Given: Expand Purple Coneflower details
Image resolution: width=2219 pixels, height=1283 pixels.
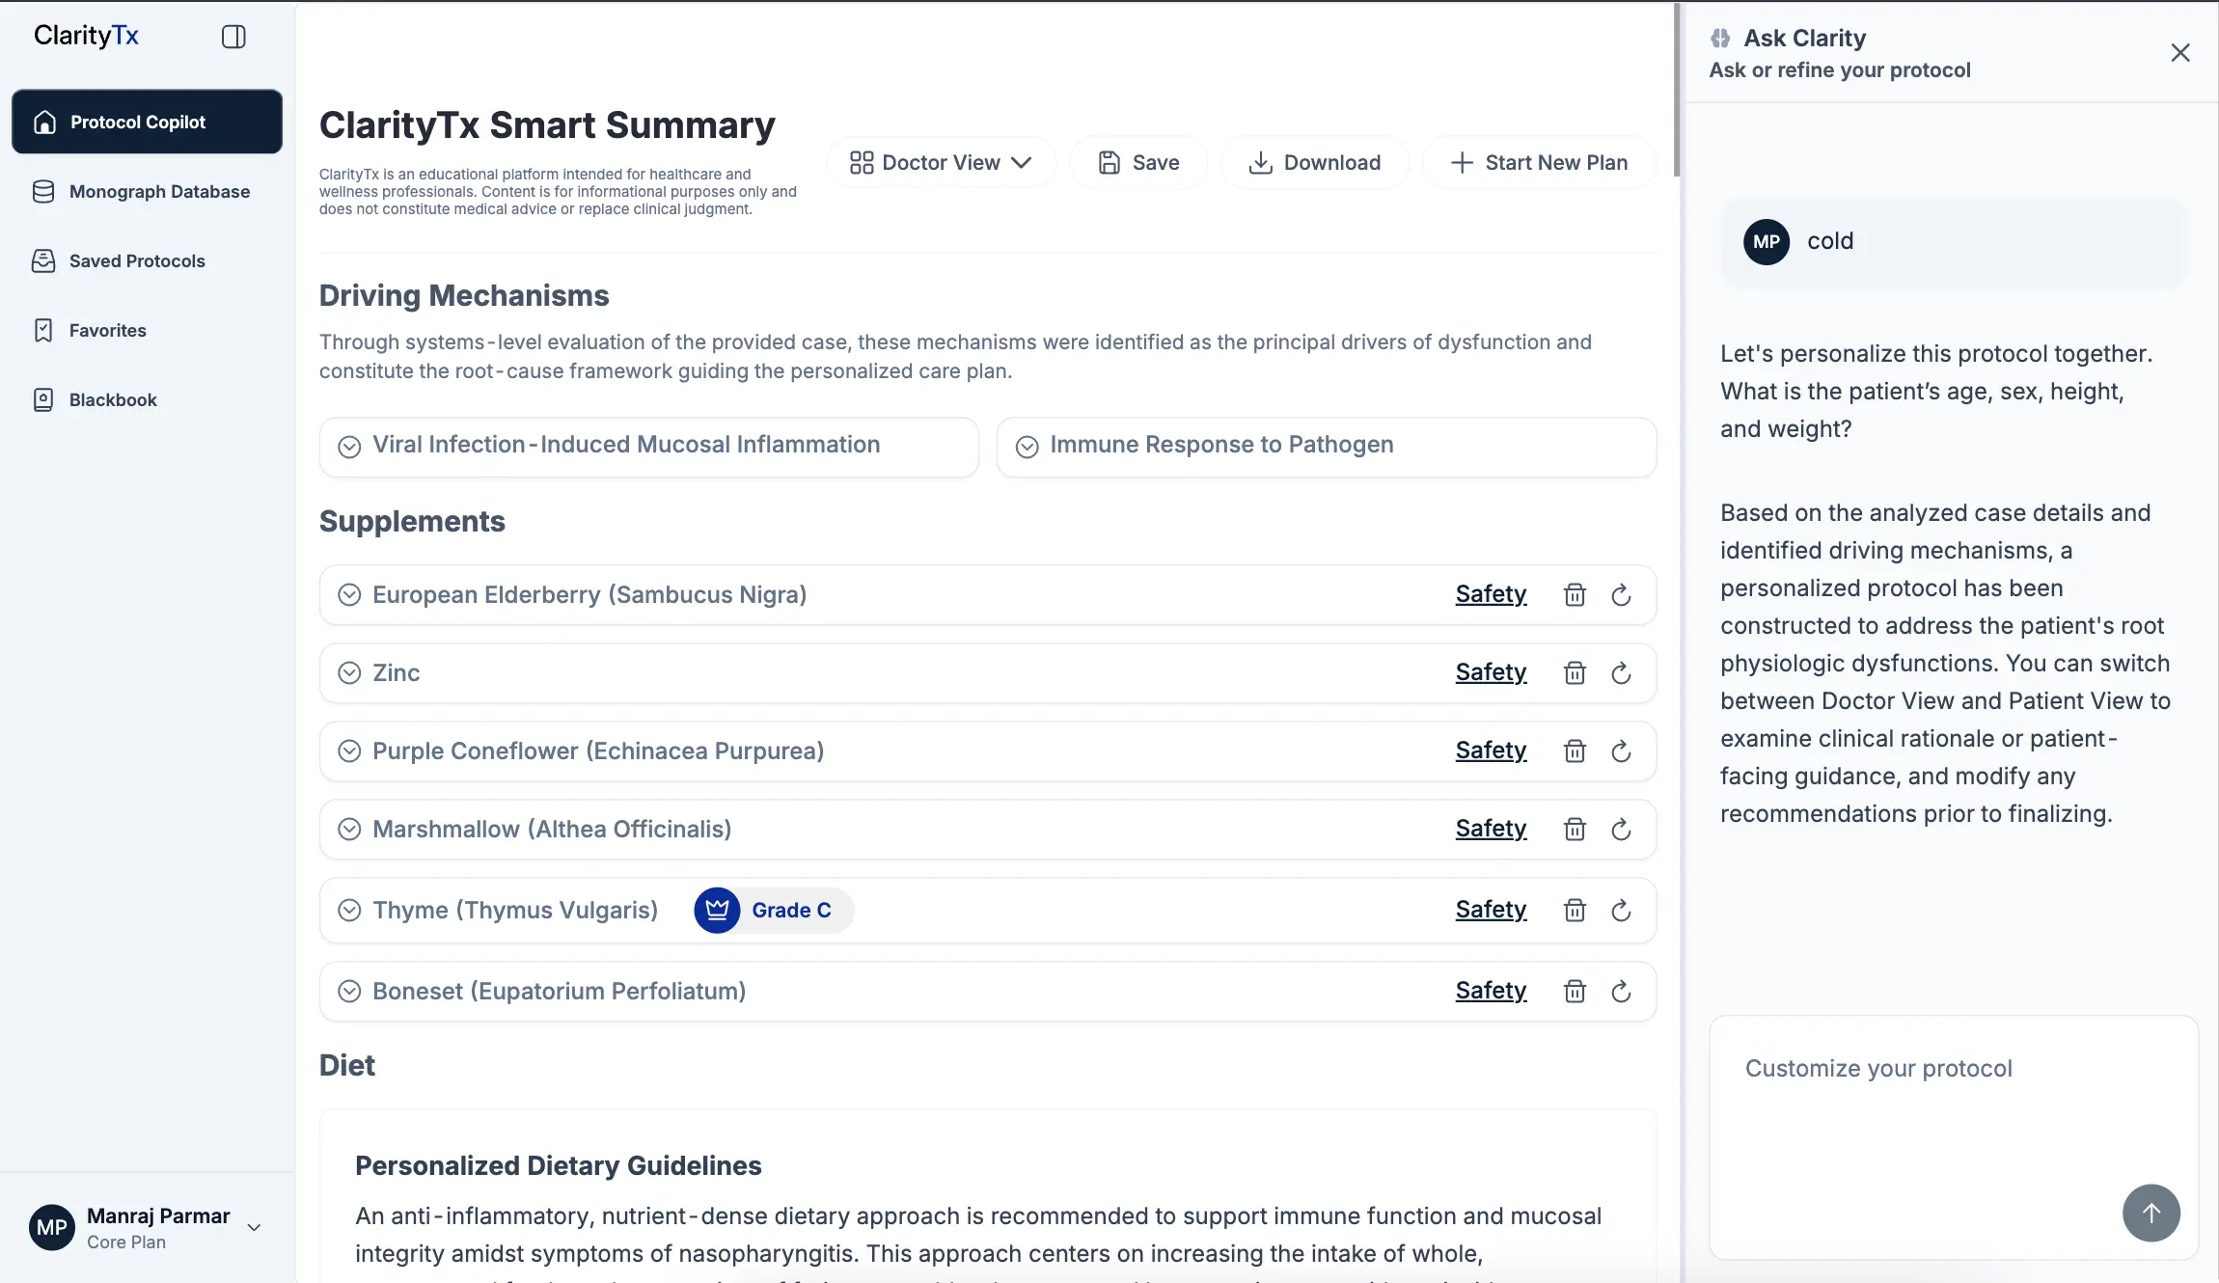Looking at the screenshot, I should (x=349, y=751).
